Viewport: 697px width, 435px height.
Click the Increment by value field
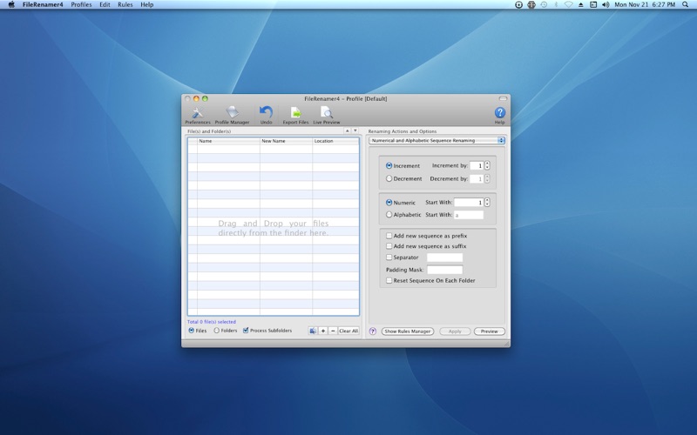pyautogui.click(x=477, y=165)
